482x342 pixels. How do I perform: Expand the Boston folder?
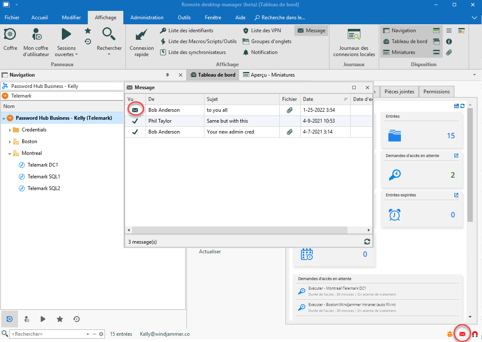click(10, 142)
